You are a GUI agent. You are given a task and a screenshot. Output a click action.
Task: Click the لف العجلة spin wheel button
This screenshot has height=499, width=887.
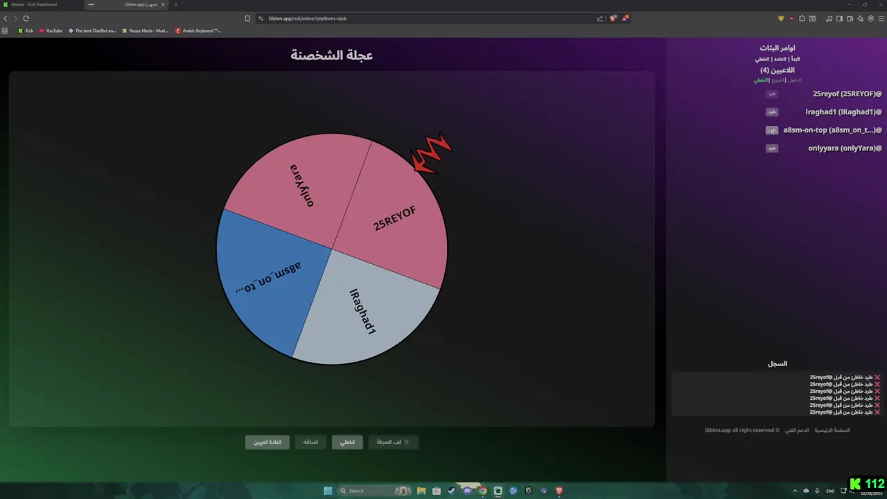tap(393, 442)
